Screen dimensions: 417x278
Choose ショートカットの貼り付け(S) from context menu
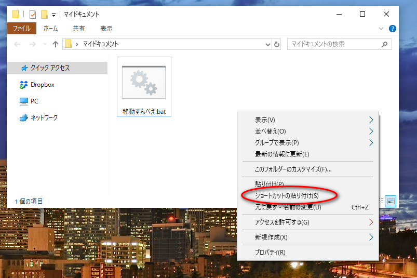coord(287,196)
